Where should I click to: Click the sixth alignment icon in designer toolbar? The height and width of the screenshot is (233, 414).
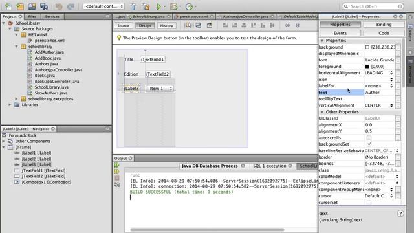pos(272,25)
